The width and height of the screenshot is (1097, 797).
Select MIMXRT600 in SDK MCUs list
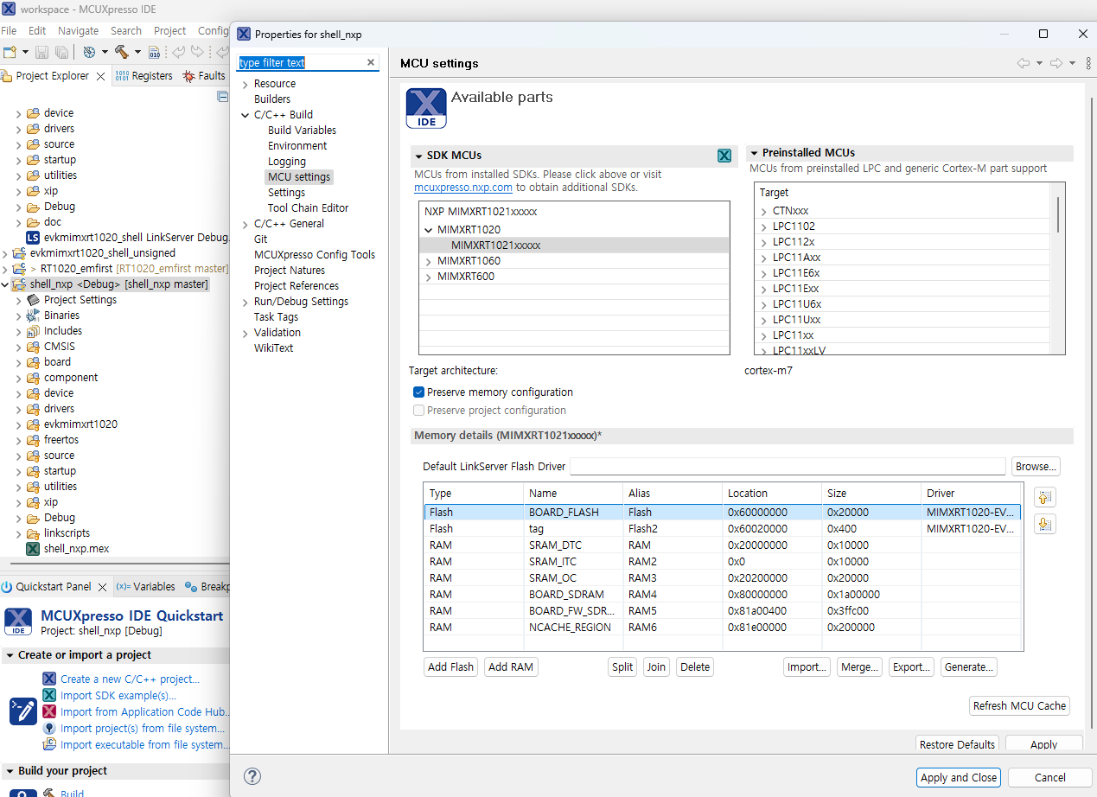466,277
